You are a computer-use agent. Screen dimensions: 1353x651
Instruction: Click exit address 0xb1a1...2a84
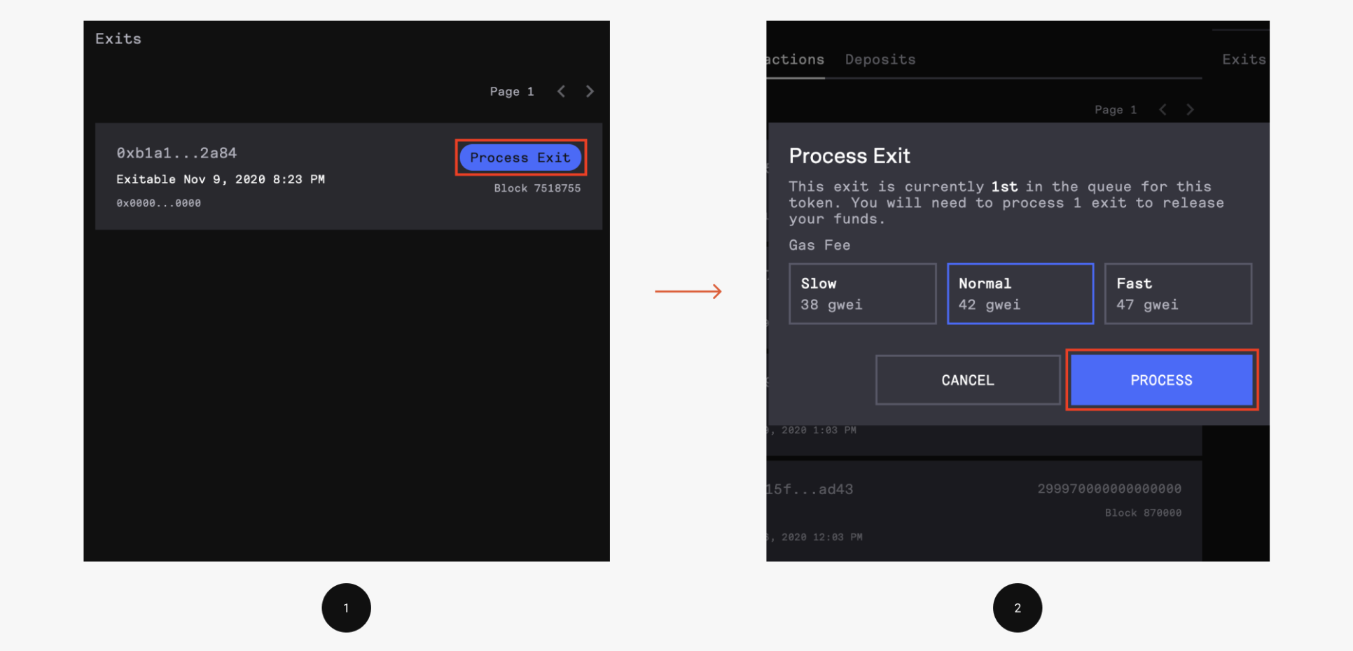tap(176, 153)
